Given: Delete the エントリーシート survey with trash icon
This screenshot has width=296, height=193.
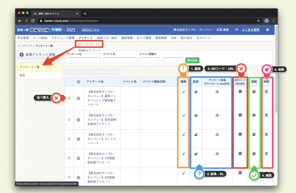Looking at the screenshot, I should [266, 134].
